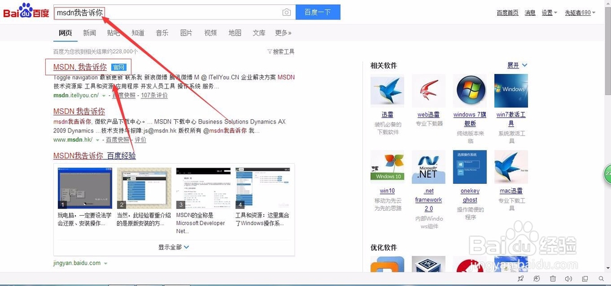Screen dimensions: 611x286
Task: Switch to the 视频 tab
Action: tap(210, 33)
